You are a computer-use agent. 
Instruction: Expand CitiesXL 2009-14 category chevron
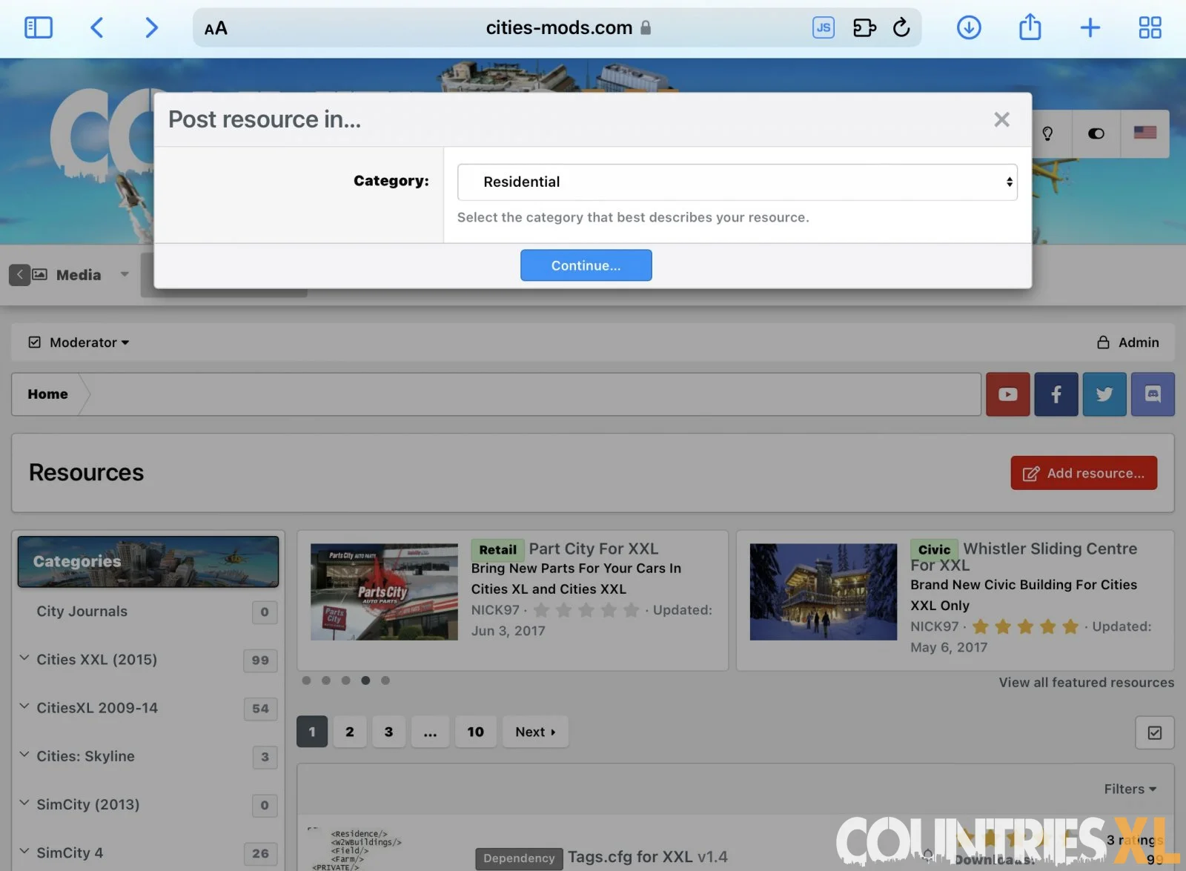24,706
